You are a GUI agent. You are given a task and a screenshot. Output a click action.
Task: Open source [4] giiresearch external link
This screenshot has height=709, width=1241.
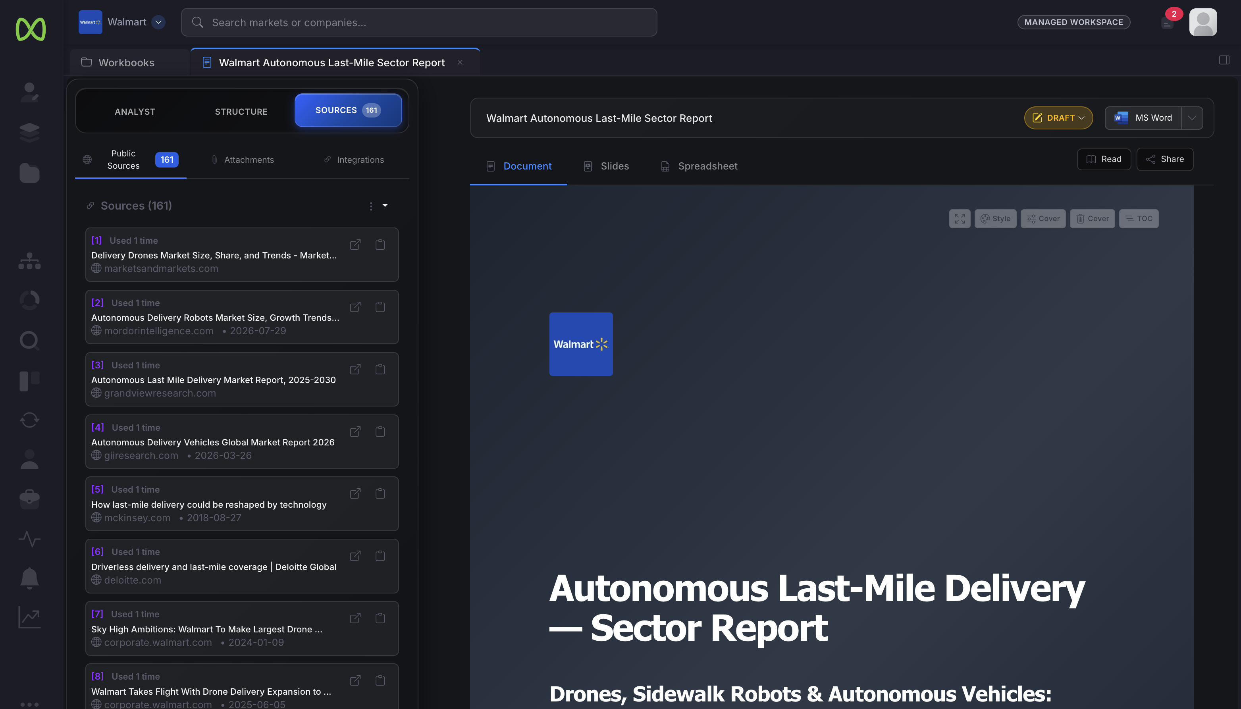point(355,432)
